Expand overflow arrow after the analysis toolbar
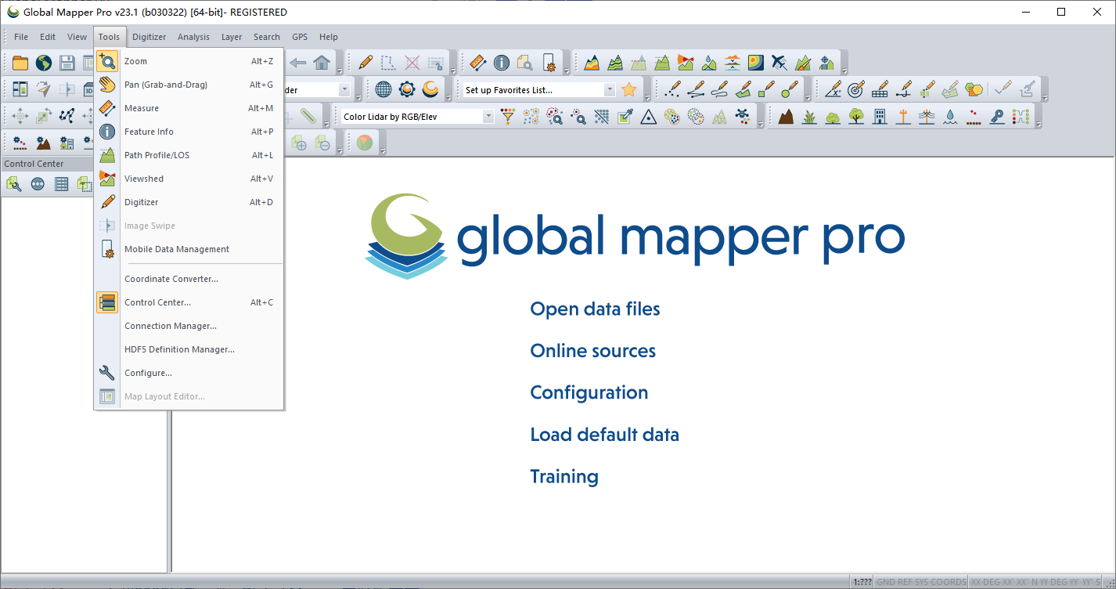The width and height of the screenshot is (1116, 589). coord(844,70)
